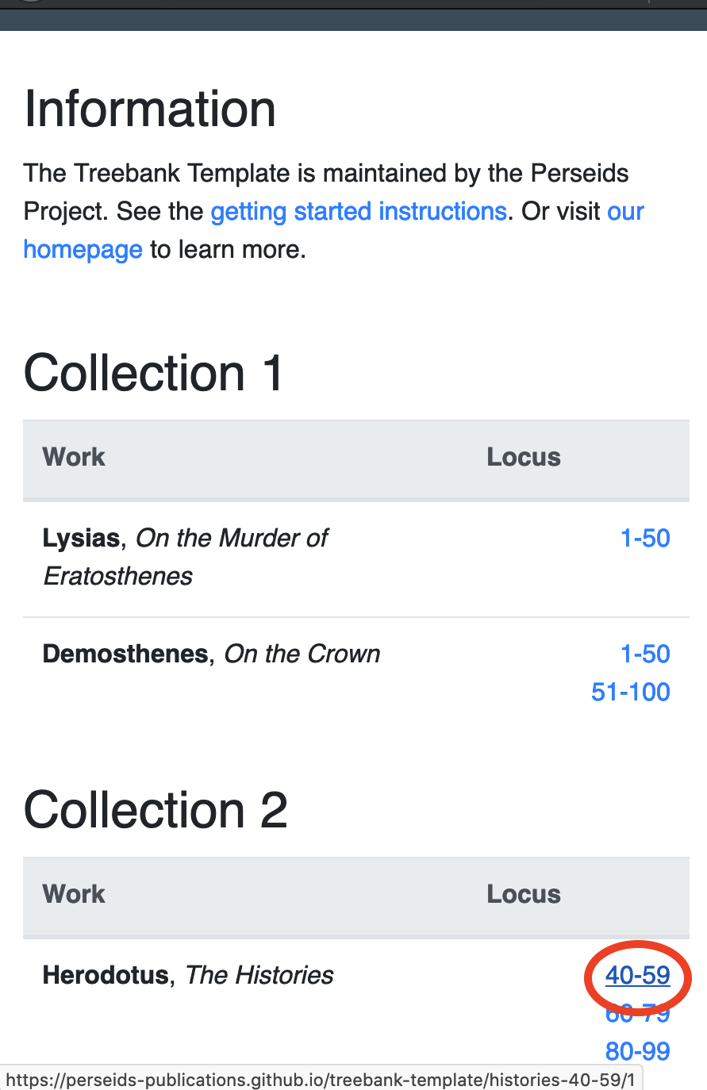Click the Locus column header in Collection 1
This screenshot has height=1090, width=707.
[x=524, y=458]
